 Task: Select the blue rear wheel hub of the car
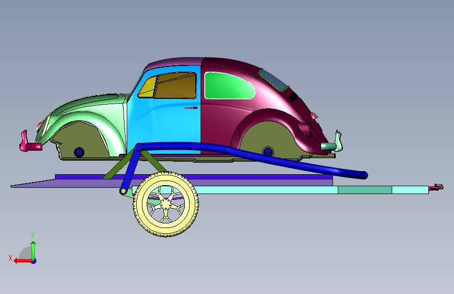[268, 152]
